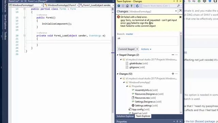Open Properties panel window position dropdown arrow
This screenshot has width=218, height=123.
[x=174, y=122]
